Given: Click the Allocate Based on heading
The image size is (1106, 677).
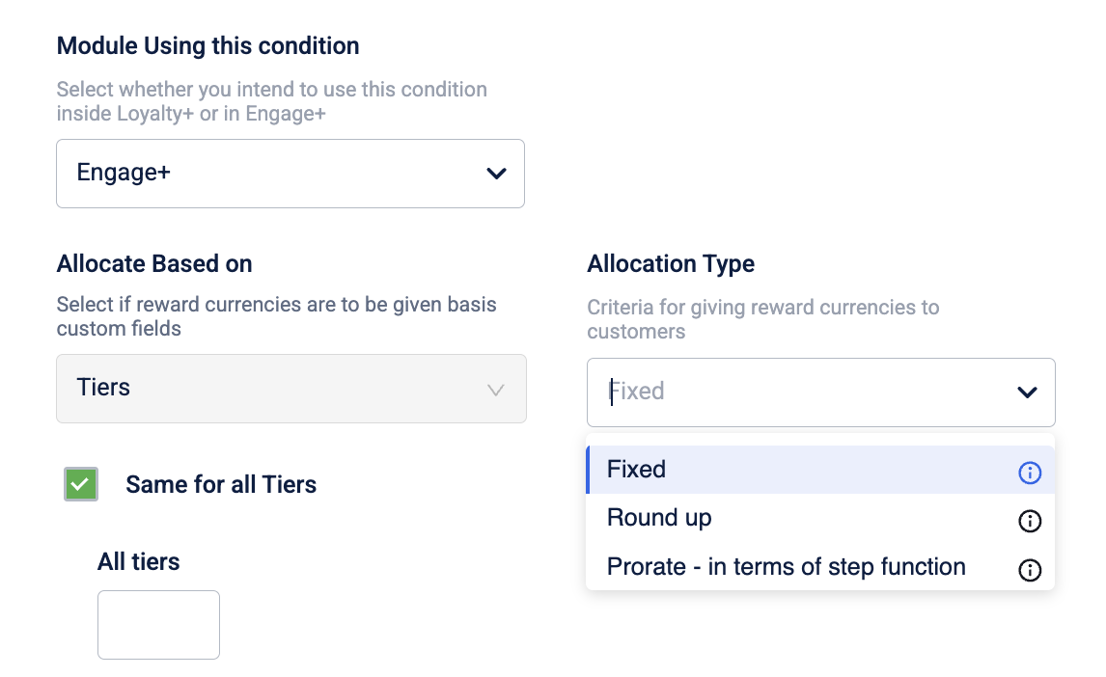Looking at the screenshot, I should (154, 263).
